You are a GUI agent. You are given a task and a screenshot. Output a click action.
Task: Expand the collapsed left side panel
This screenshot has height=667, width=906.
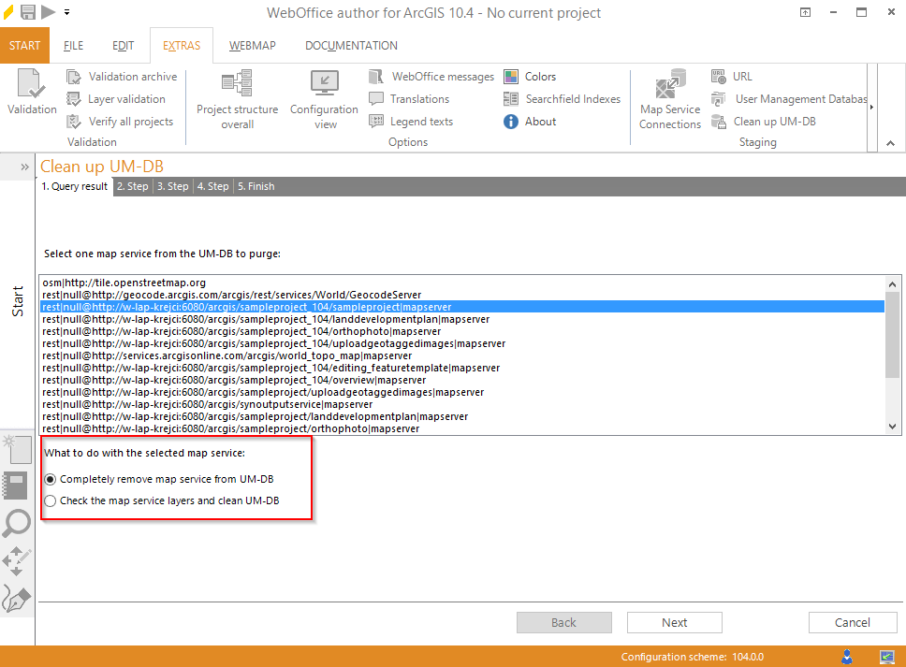pos(24,167)
